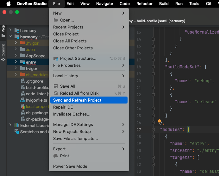This screenshot has height=176, width=219.
Task: Expand the .hvigor folder in tree
Action: 16,43
